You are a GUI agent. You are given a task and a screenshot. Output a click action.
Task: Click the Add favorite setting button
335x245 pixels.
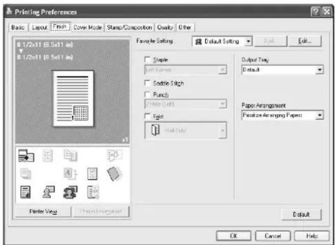click(x=270, y=41)
